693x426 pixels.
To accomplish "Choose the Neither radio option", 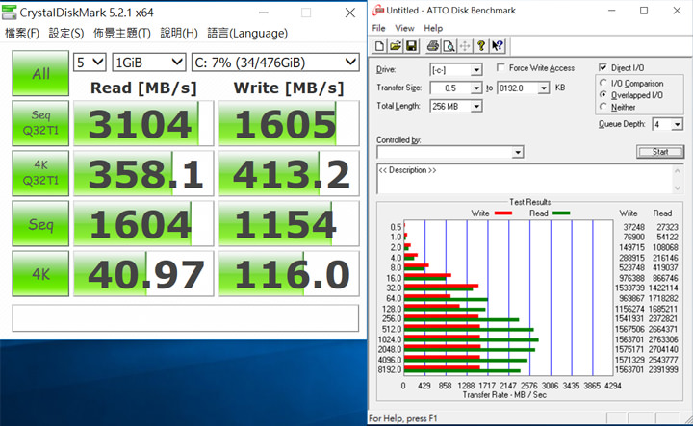I will pyautogui.click(x=603, y=107).
